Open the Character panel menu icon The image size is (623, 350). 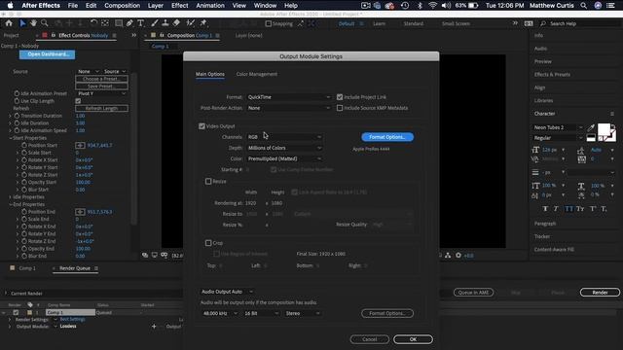(612, 114)
